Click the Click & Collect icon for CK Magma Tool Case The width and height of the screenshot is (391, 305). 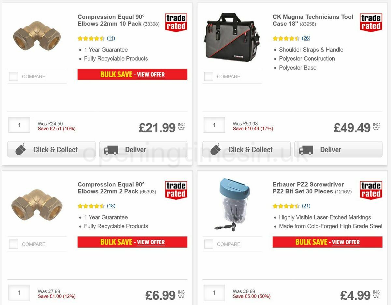(x=215, y=149)
